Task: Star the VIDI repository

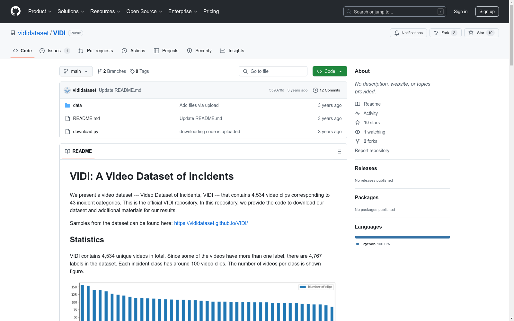Action: point(481,33)
